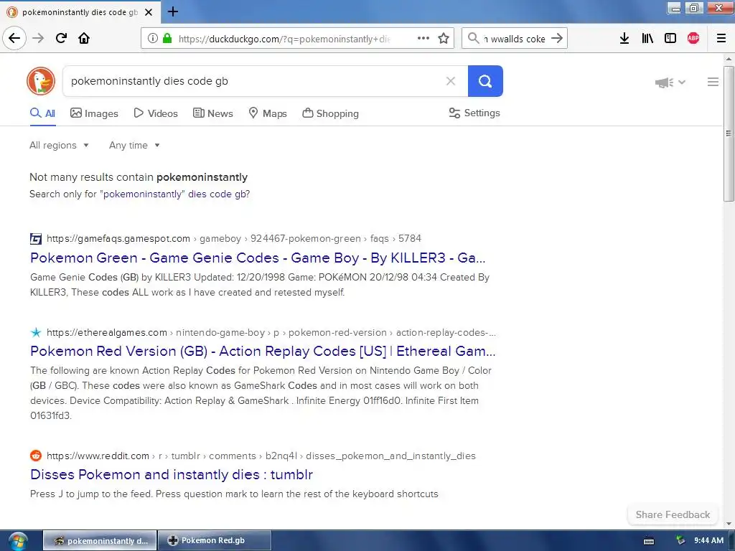Open the site information icon in address bar

pos(152,39)
